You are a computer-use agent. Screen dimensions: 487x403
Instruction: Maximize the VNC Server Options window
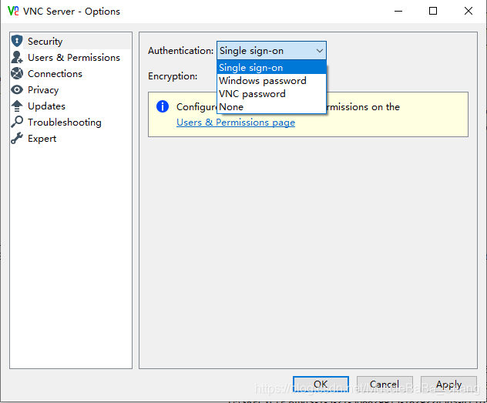433,12
